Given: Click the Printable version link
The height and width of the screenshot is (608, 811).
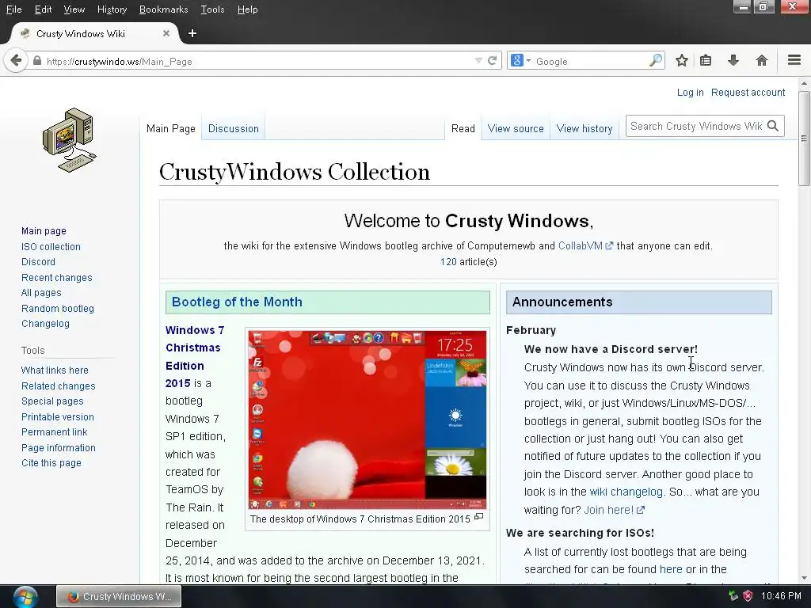Looking at the screenshot, I should pyautogui.click(x=58, y=416).
